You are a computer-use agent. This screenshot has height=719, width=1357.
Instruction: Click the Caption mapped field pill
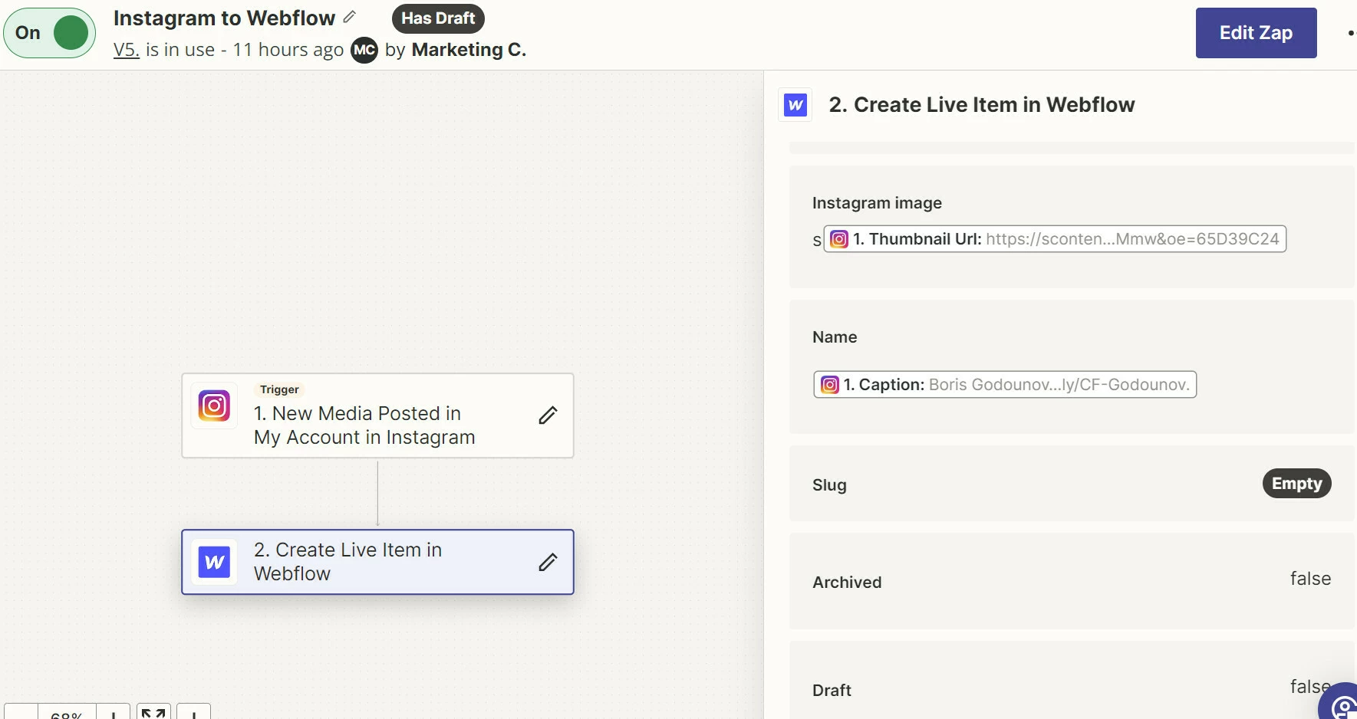pos(1005,385)
